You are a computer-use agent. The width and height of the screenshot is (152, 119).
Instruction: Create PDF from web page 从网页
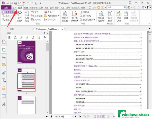[36, 20]
